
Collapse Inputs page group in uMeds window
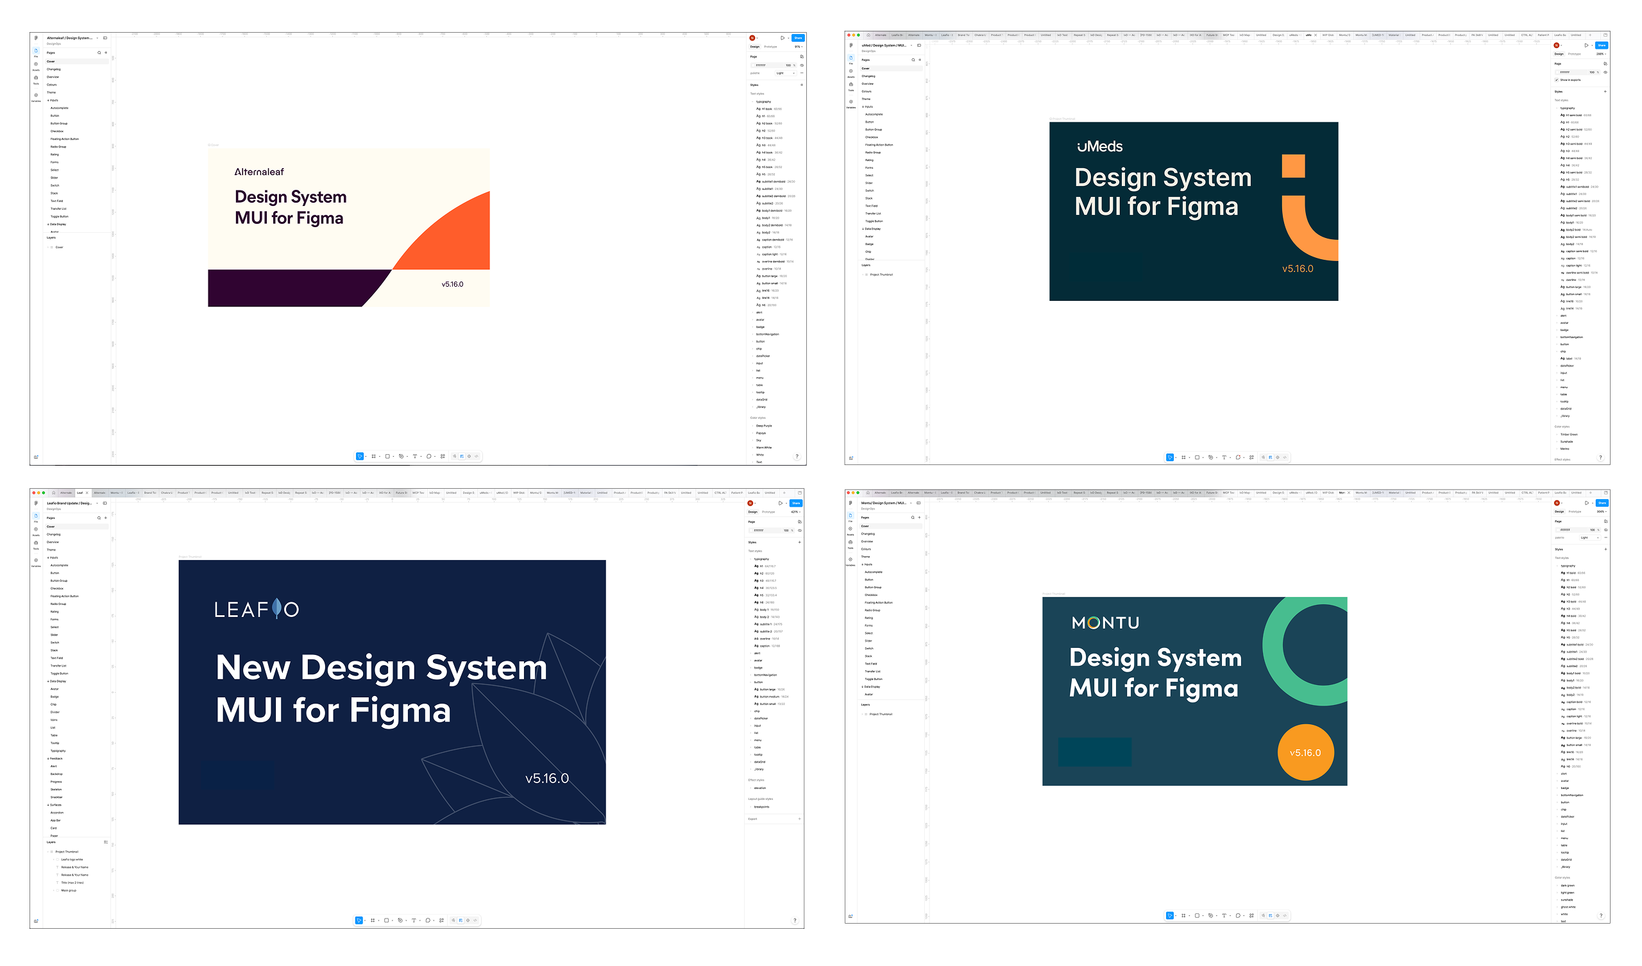[x=863, y=107]
